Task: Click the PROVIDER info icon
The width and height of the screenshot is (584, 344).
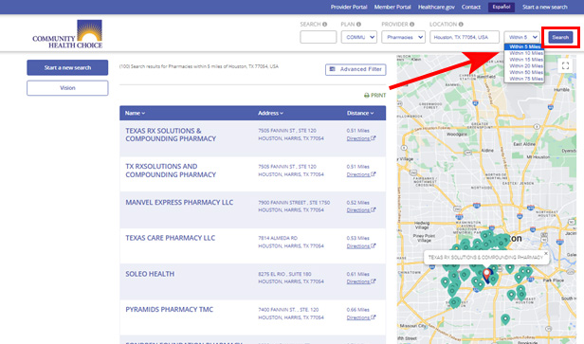Action: click(411, 25)
